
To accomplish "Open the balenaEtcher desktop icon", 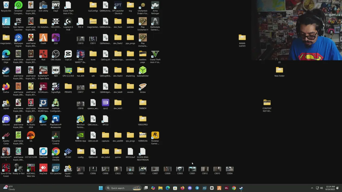I will [x=143, y=72].
